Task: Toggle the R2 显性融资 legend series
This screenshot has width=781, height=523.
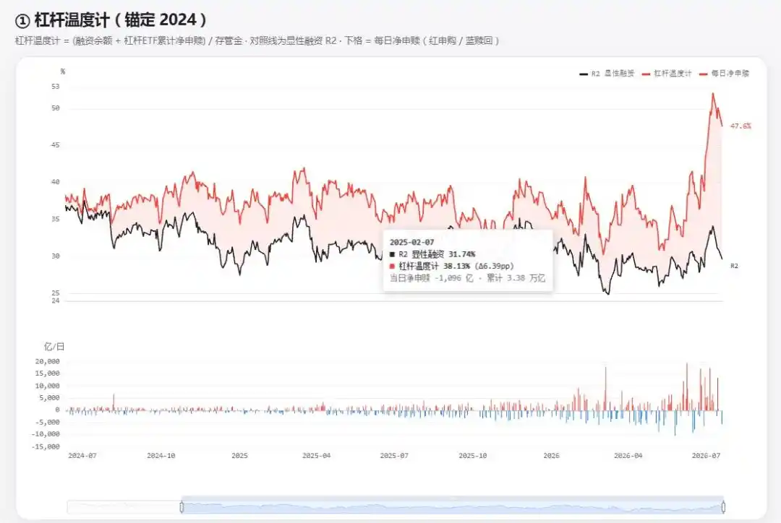Action: [607, 74]
